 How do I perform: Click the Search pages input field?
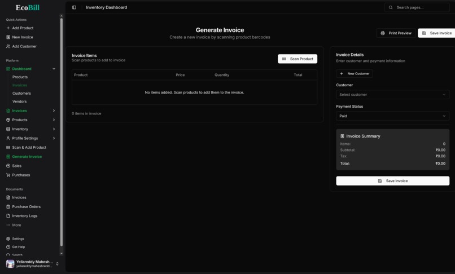(x=417, y=7)
